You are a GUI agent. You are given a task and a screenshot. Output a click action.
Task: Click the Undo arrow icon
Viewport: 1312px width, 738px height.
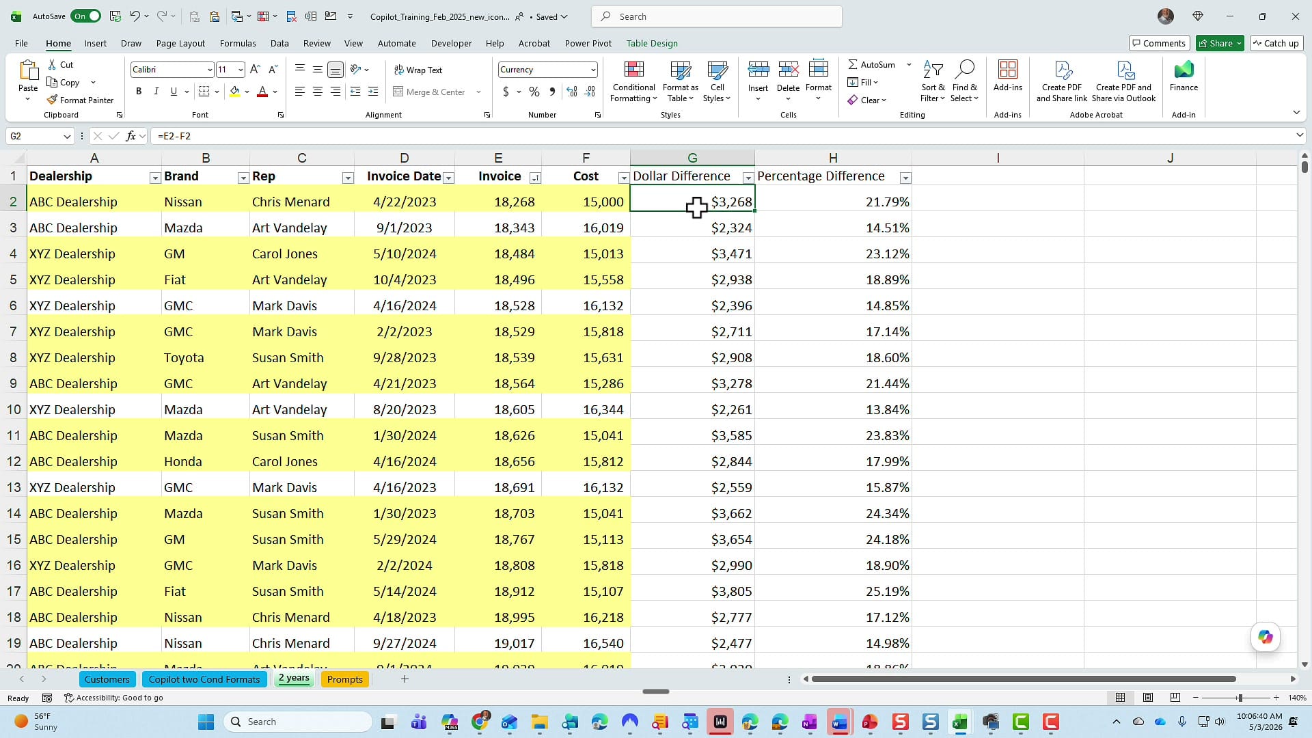coord(135,16)
